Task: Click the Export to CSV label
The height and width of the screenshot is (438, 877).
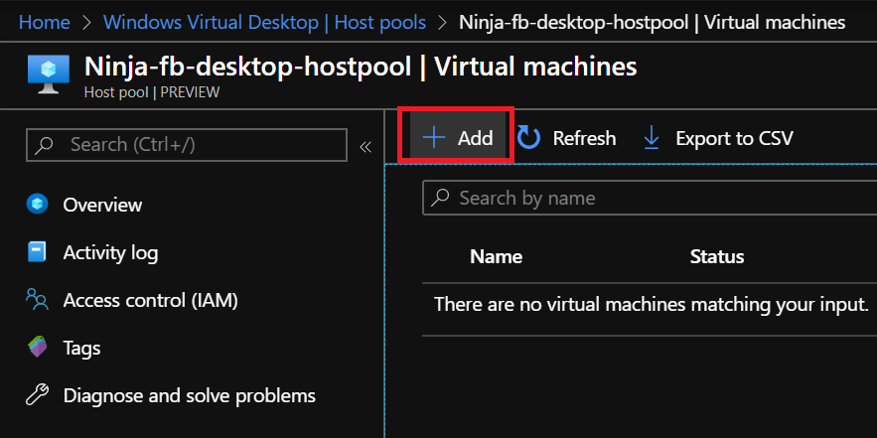Action: coord(734,138)
